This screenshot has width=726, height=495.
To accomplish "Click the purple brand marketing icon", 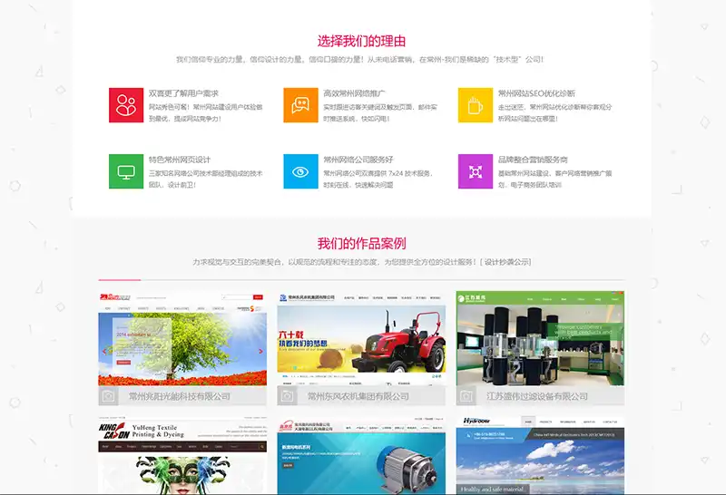I will (475, 170).
